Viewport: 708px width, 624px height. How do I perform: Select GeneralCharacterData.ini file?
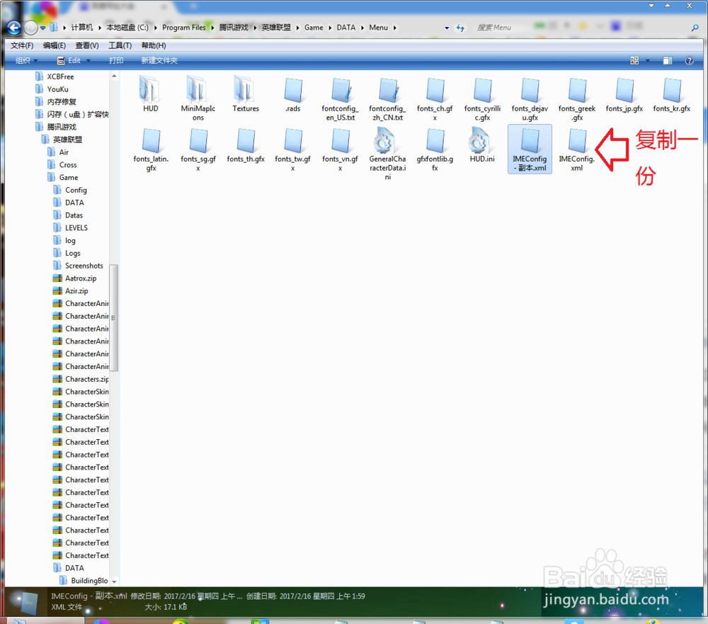(387, 154)
